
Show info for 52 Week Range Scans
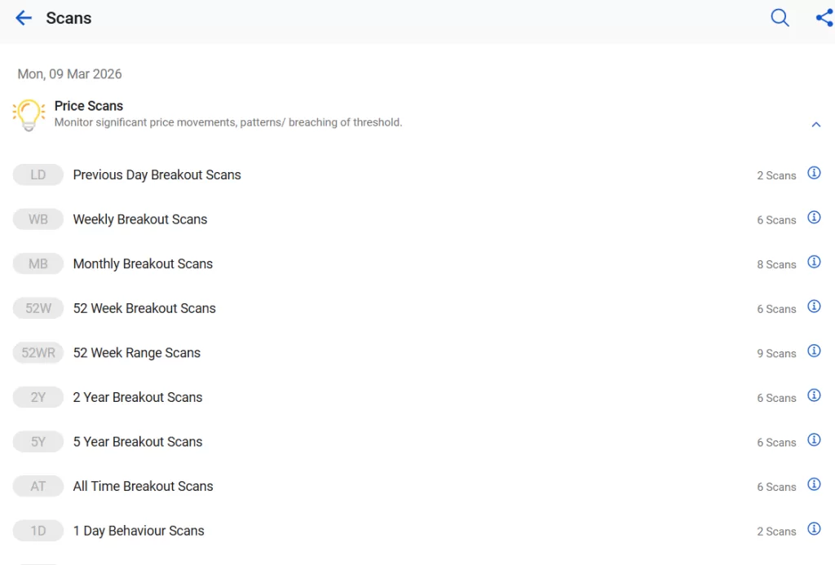pyautogui.click(x=813, y=351)
